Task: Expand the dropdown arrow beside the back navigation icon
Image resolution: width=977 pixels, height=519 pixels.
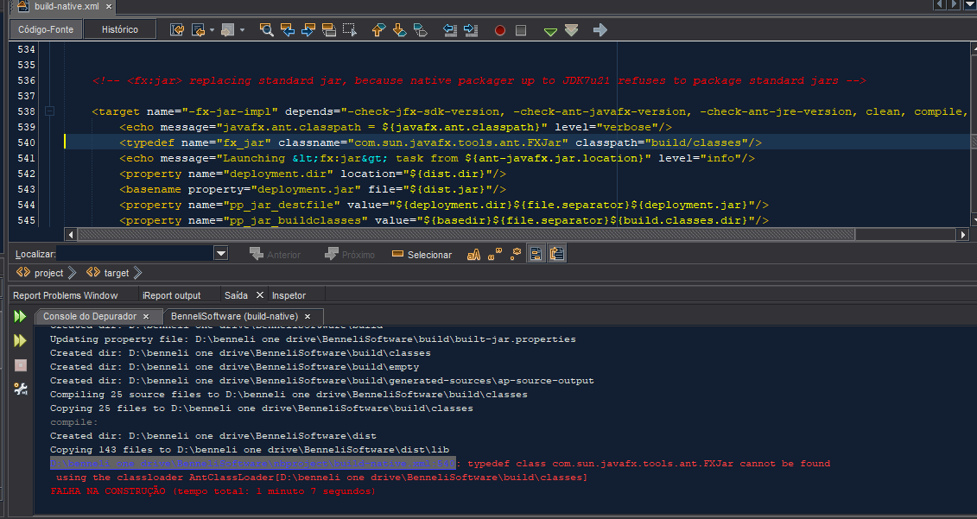Action: [212, 30]
